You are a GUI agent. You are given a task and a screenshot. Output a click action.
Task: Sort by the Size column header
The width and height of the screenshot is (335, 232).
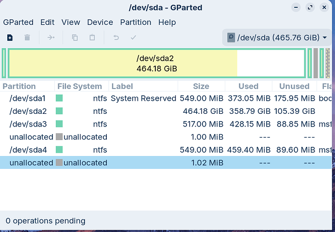201,86
